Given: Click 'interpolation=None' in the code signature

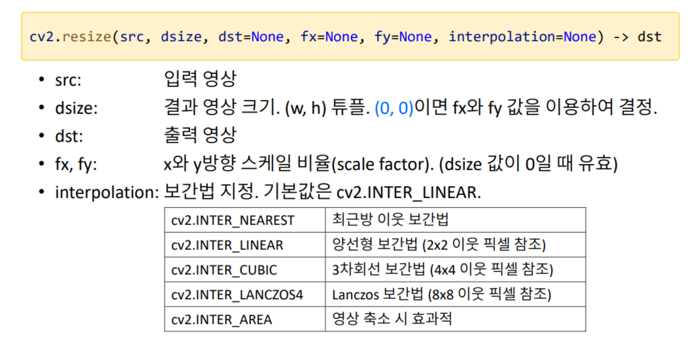Looking at the screenshot, I should [523, 37].
